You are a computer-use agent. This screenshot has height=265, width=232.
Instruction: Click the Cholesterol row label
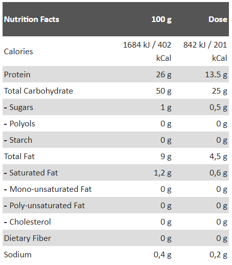pos(27,222)
